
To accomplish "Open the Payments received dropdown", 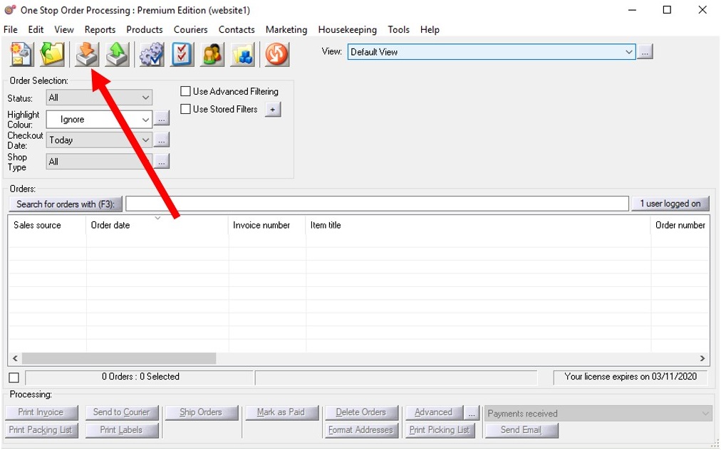I will point(597,414).
